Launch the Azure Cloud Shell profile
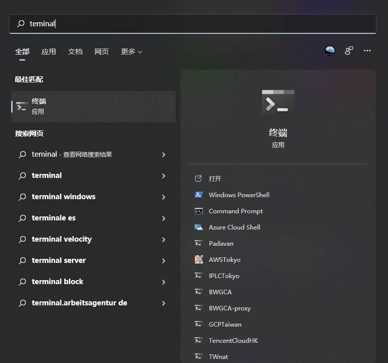Screen dimensions: 388x363 click(234, 228)
